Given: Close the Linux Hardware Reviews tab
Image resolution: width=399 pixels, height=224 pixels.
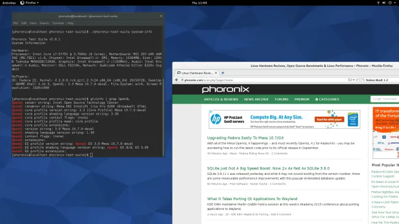Looking at the screenshot, I should click(216, 73).
